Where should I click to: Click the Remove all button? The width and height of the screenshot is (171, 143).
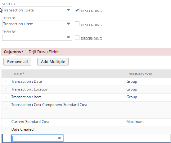coord(17,62)
